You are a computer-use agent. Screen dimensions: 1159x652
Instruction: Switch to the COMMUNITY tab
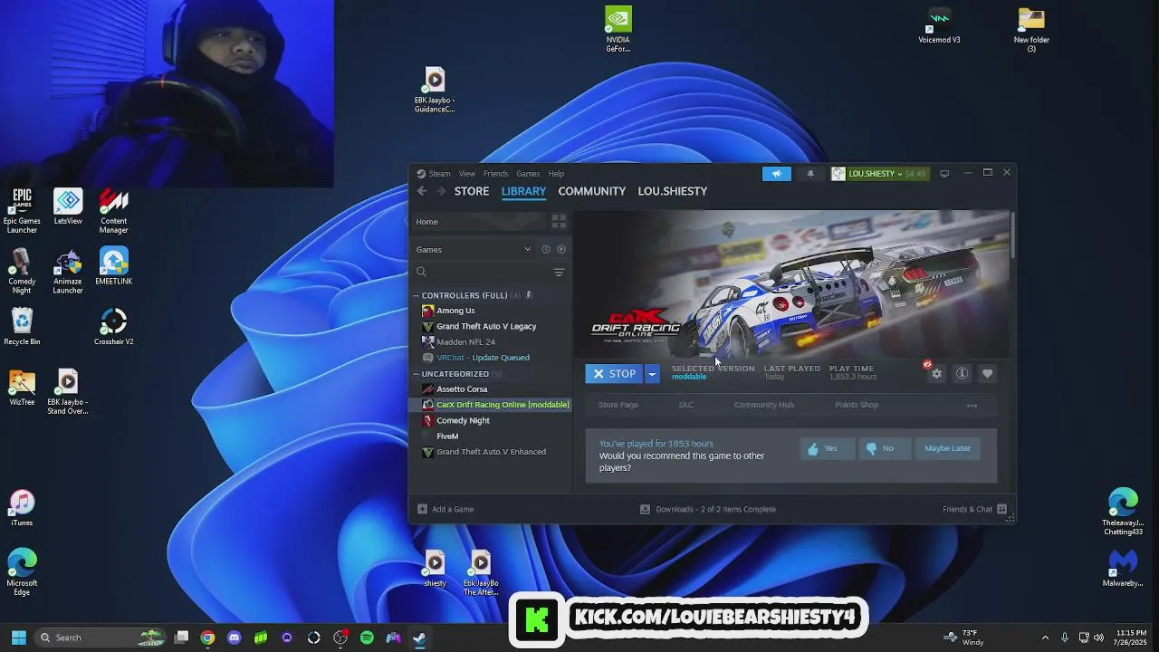click(x=591, y=191)
